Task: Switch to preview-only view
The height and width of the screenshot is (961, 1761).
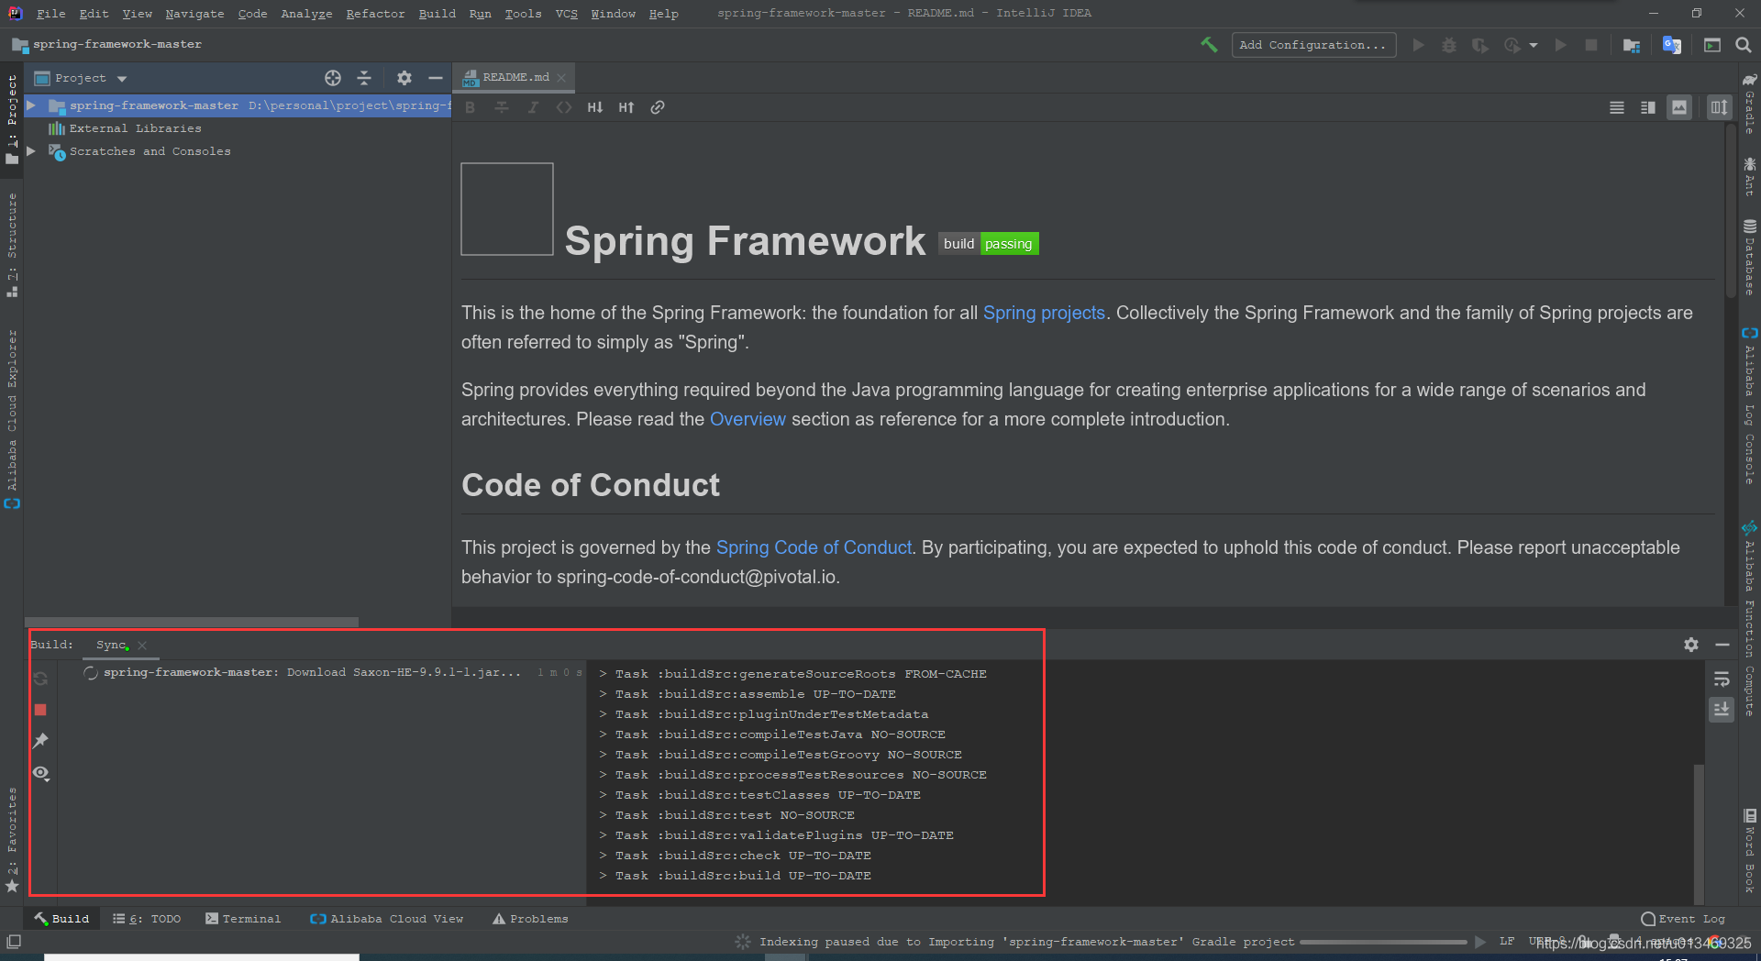Action: 1679,107
